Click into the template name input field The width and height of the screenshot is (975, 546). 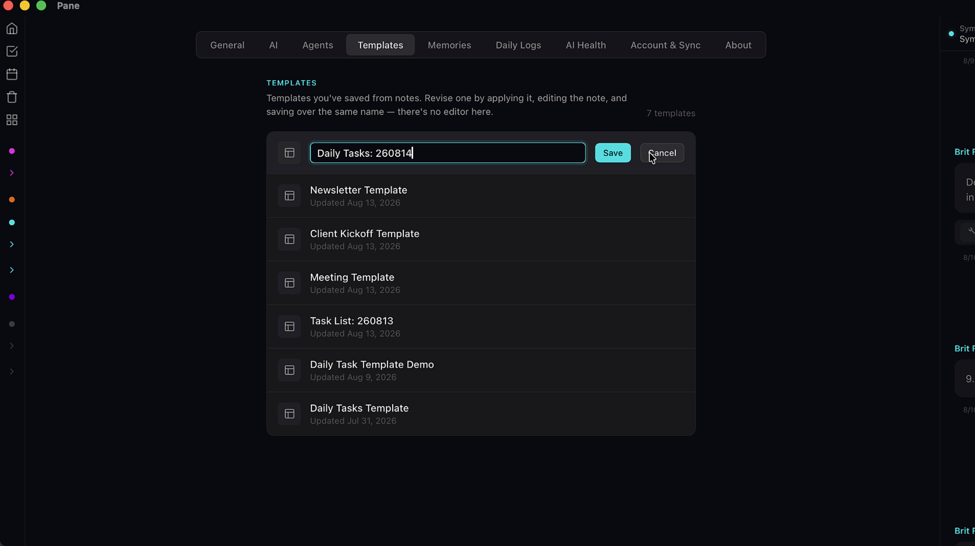point(448,153)
